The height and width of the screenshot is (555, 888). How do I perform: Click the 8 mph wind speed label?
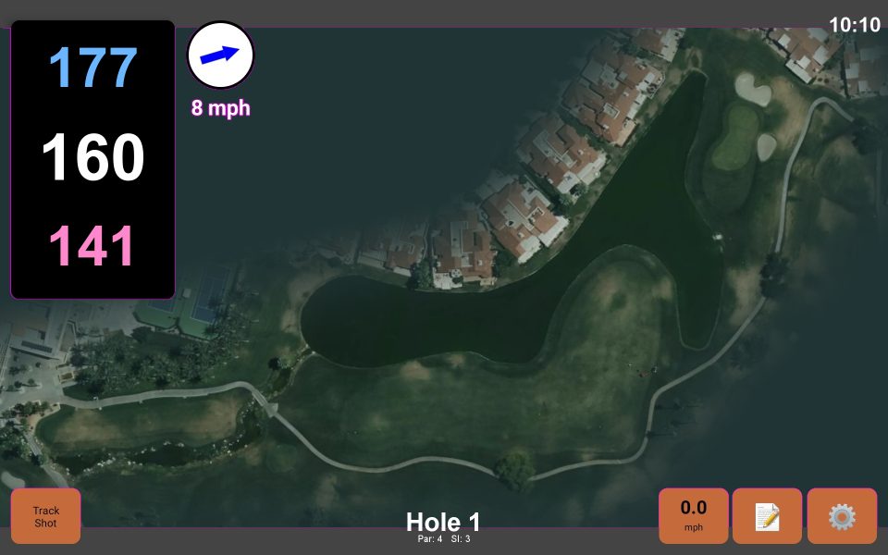point(220,107)
